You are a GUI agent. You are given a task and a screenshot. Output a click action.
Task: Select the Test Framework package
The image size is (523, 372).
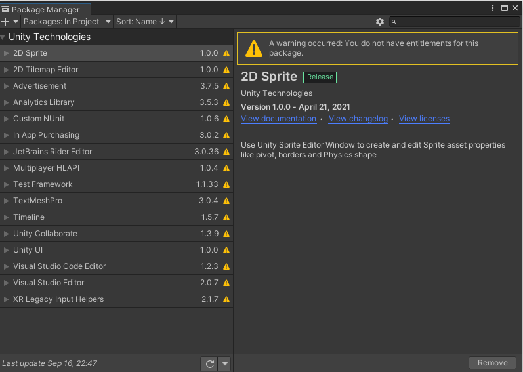pyautogui.click(x=116, y=184)
